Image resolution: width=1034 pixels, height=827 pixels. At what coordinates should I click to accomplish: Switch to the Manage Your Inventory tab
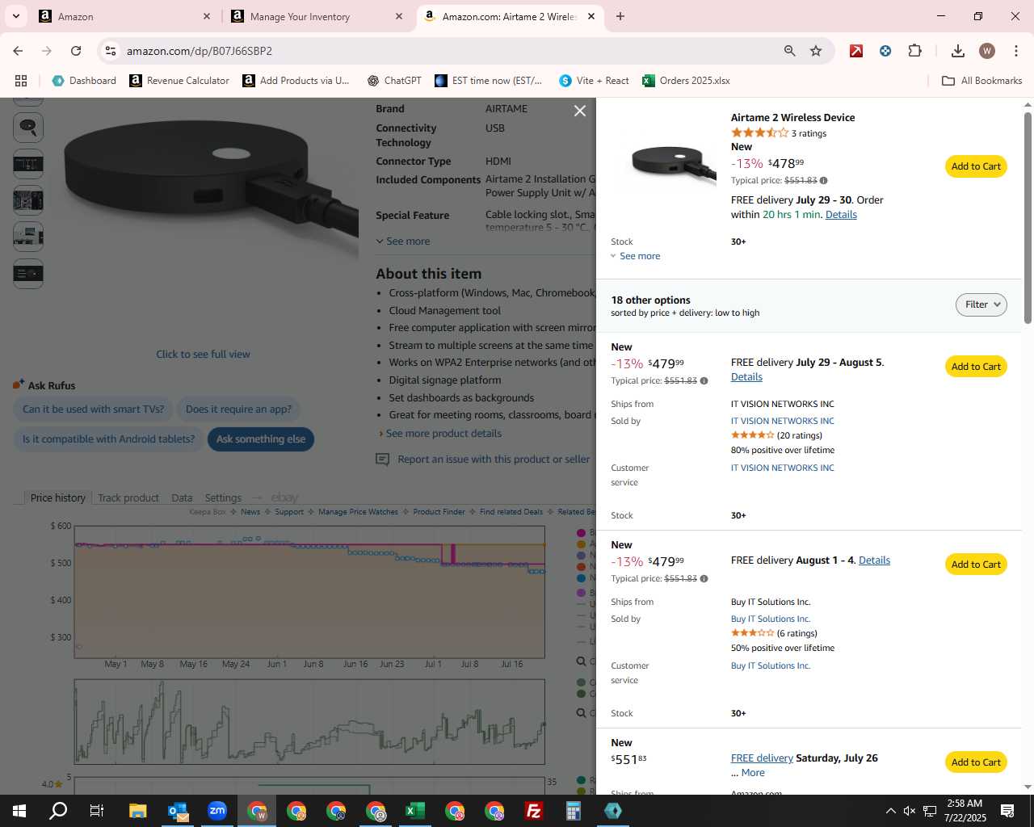(317, 16)
